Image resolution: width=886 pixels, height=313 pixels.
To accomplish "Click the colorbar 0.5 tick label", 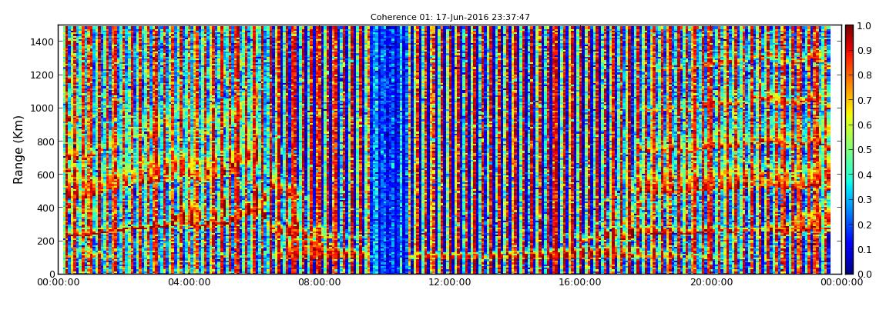I will (864, 150).
